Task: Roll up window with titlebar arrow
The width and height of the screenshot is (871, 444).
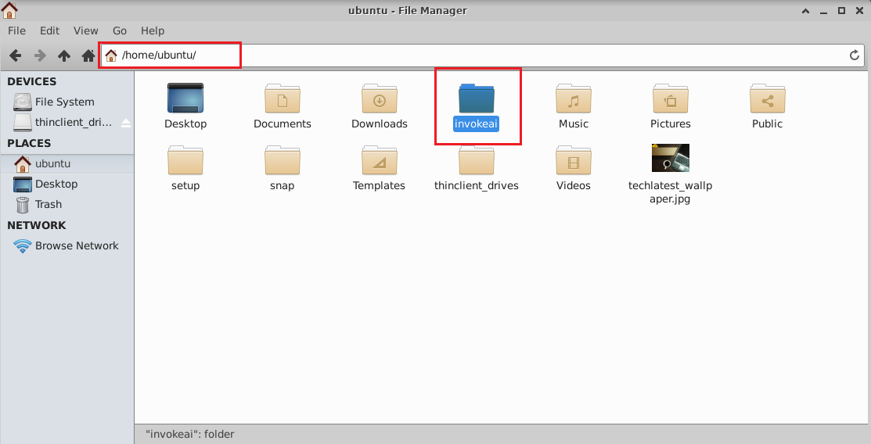Action: (805, 10)
